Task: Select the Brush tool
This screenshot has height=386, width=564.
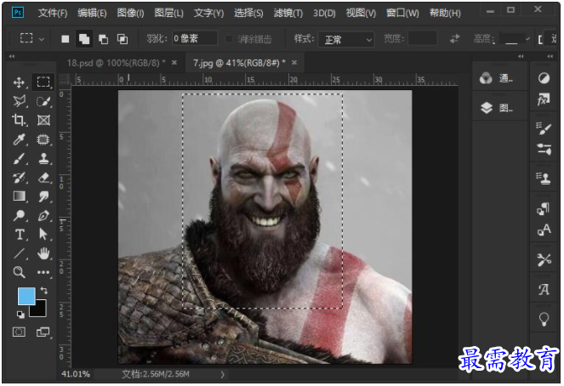Action: coord(19,158)
